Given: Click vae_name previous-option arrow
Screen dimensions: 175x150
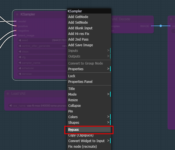Looking at the screenshot, I should [10, 106].
